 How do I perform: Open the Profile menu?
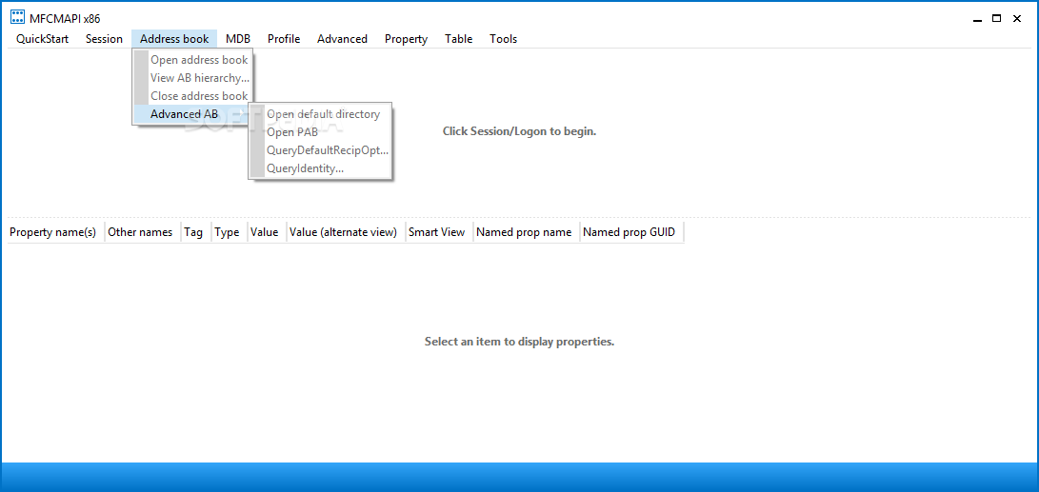(x=284, y=39)
